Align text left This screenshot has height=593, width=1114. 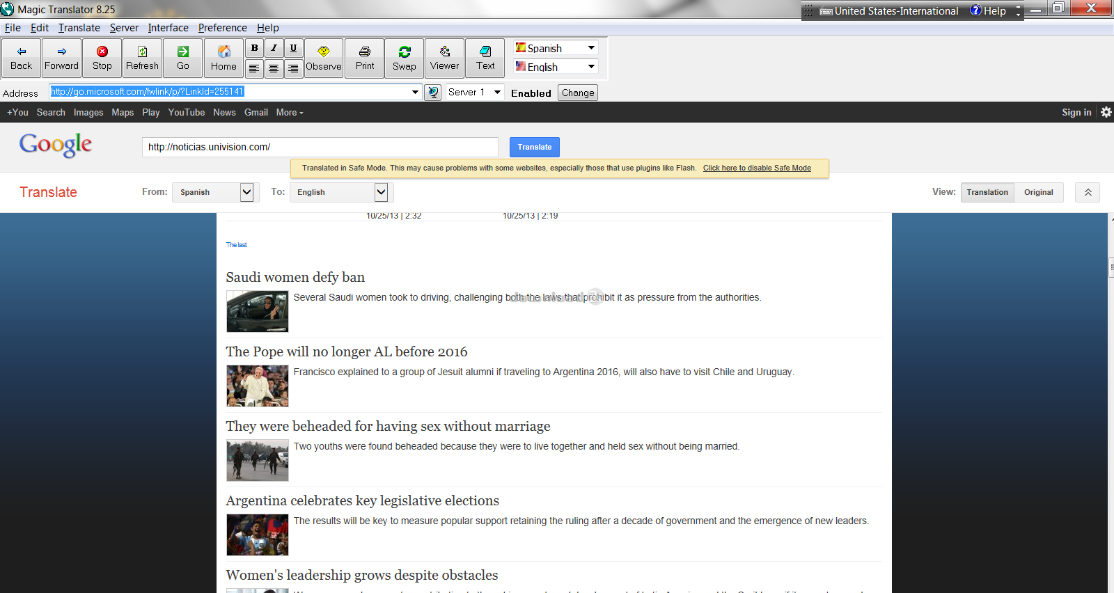254,68
